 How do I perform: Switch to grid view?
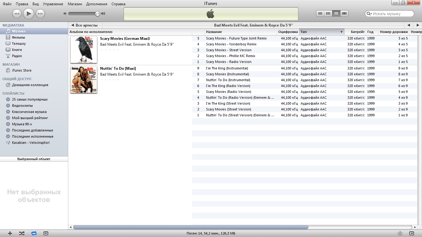[336, 13]
